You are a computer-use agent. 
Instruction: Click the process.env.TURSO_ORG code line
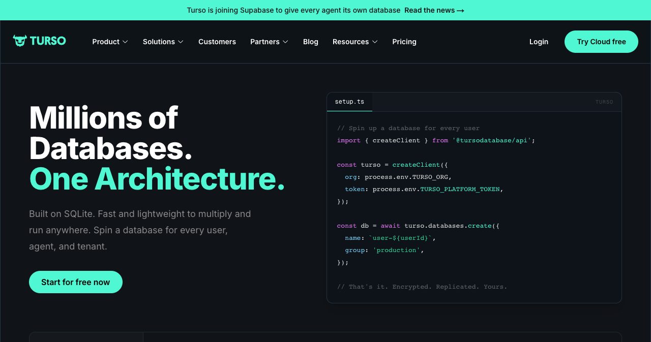pyautogui.click(x=398, y=177)
